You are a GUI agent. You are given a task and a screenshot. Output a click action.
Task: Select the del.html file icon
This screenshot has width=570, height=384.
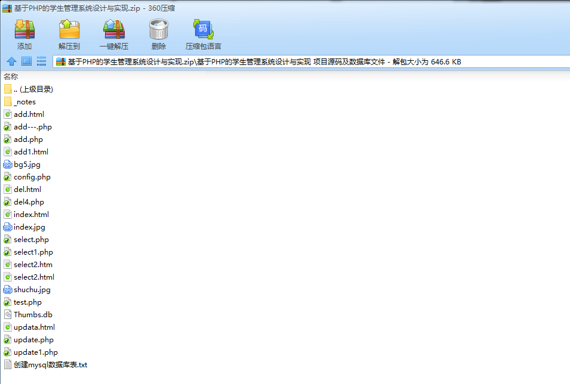point(8,189)
